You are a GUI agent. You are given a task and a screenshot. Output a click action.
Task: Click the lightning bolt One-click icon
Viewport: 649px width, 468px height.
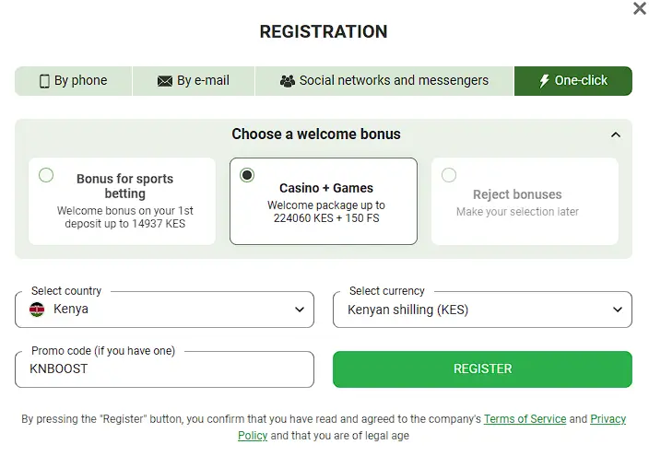click(x=544, y=81)
